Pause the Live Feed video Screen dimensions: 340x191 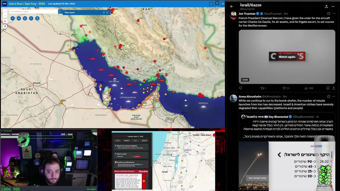(6, 189)
